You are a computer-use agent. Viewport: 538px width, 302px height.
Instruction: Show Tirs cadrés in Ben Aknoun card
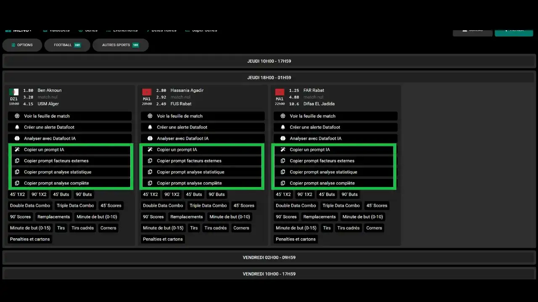click(83, 228)
